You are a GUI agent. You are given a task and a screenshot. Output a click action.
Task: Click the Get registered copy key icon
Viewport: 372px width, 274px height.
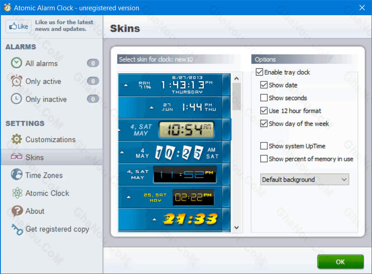coord(17,229)
